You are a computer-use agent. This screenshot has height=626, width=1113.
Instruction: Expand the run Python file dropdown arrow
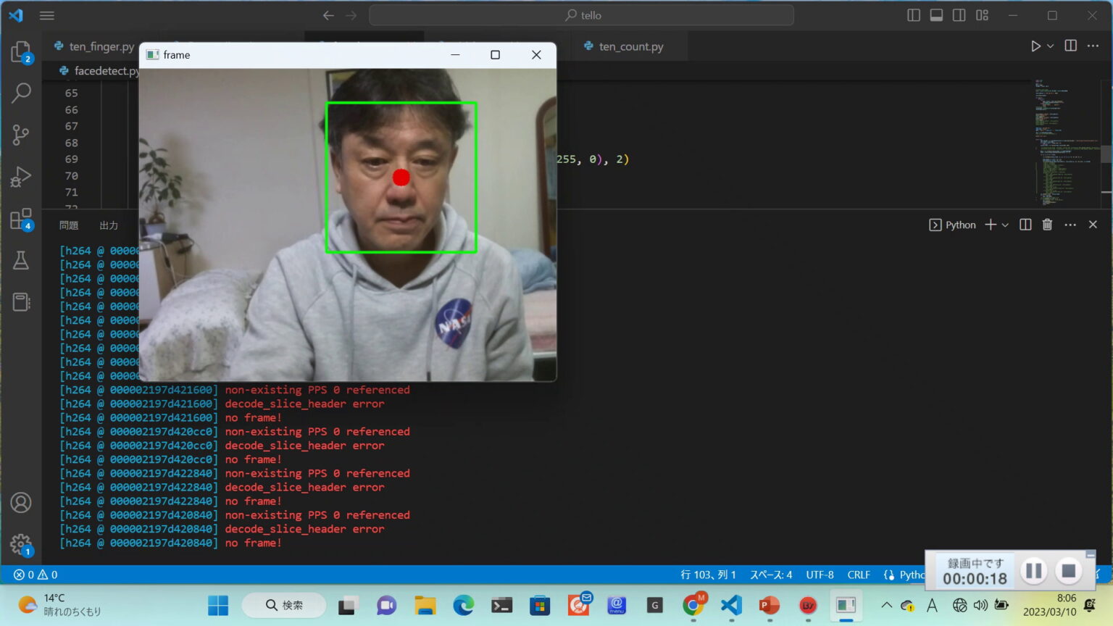1051,46
